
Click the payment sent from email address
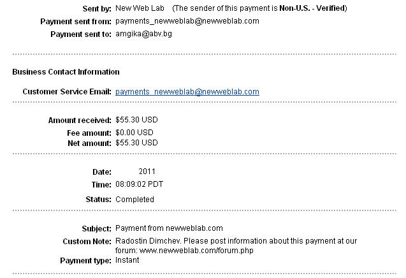point(187,21)
